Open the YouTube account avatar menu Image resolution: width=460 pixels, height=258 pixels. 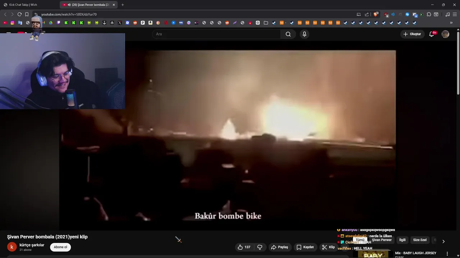[x=445, y=34]
